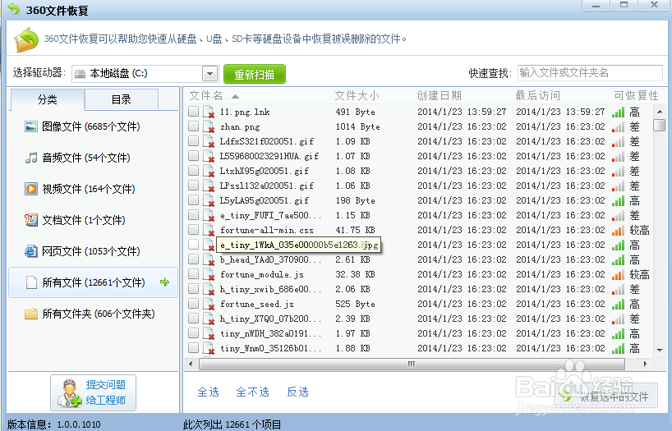The image size is (672, 431).
Task: Select 音频文件 (54个文件) category
Action: 93,158
